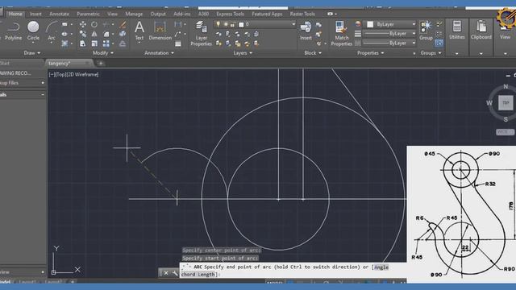Screen dimensions: 516x290
Task: Activate the Move tool
Action: (x=83, y=24)
